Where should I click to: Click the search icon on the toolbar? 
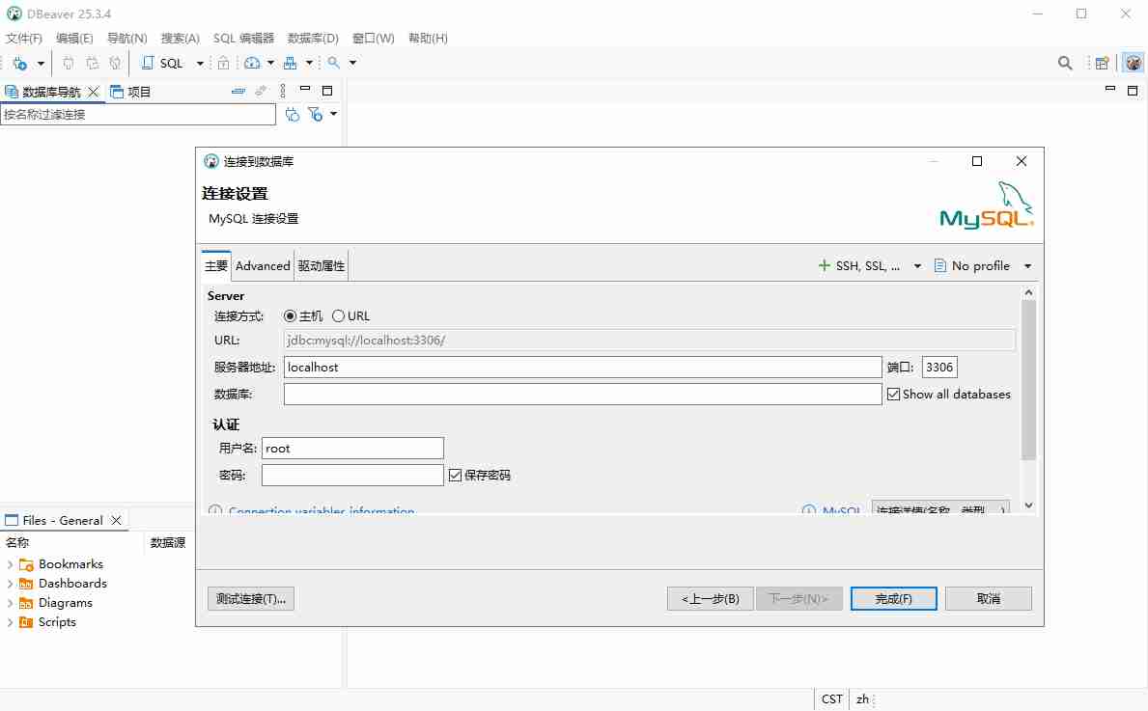pos(334,63)
